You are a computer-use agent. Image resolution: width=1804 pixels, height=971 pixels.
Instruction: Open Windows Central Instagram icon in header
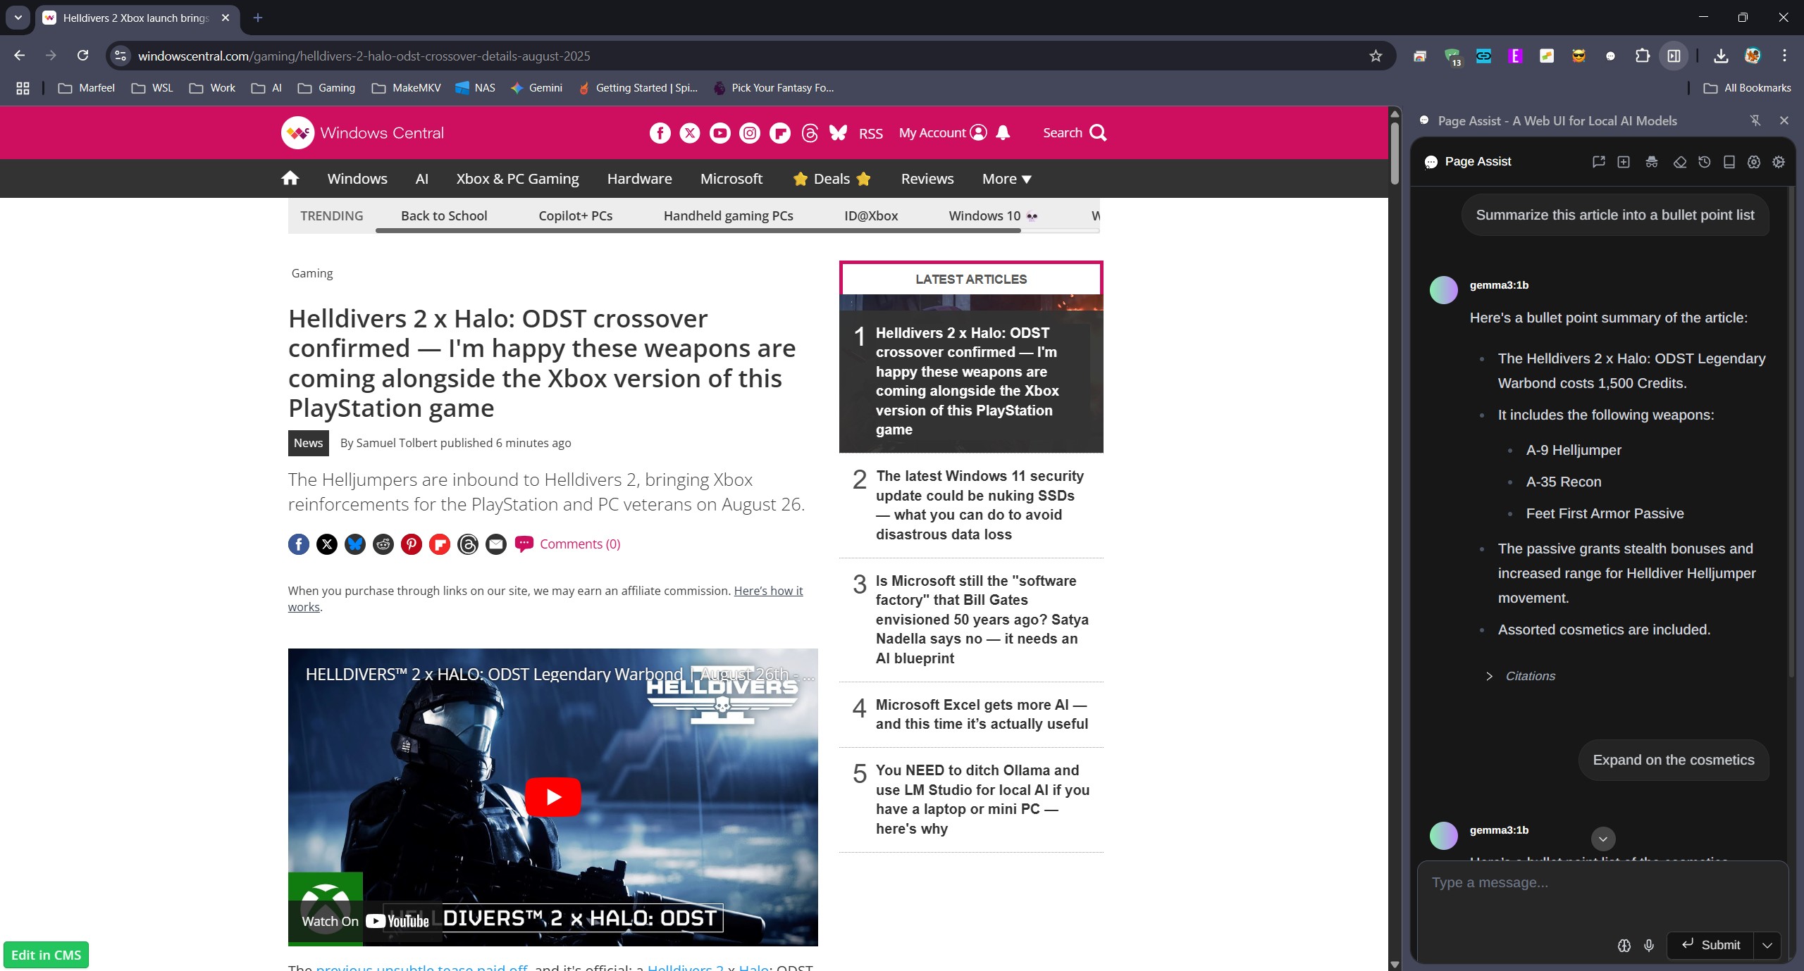tap(750, 133)
